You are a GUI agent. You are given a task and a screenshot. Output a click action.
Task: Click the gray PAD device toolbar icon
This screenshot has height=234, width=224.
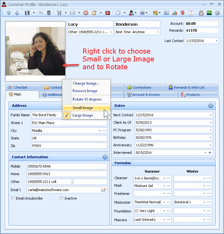point(201,13)
